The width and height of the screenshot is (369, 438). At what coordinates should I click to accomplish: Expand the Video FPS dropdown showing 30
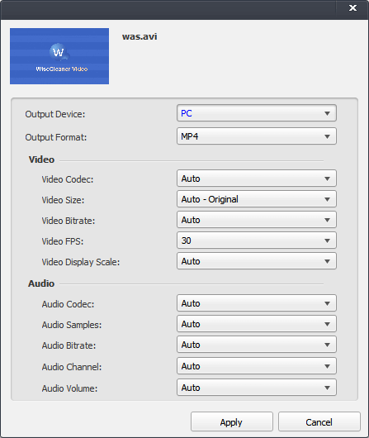point(257,240)
